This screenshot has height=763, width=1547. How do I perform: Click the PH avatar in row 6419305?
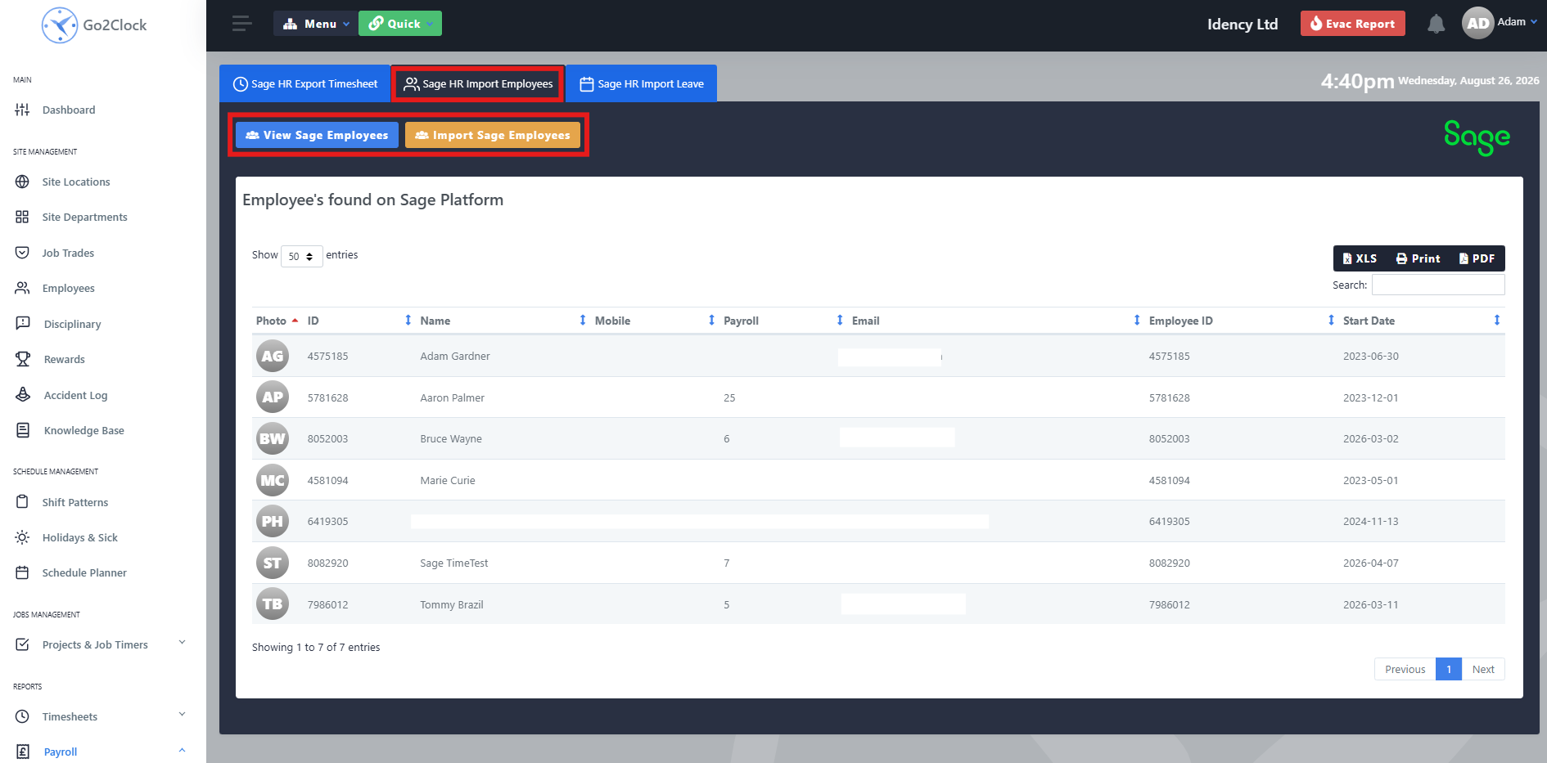[273, 521]
